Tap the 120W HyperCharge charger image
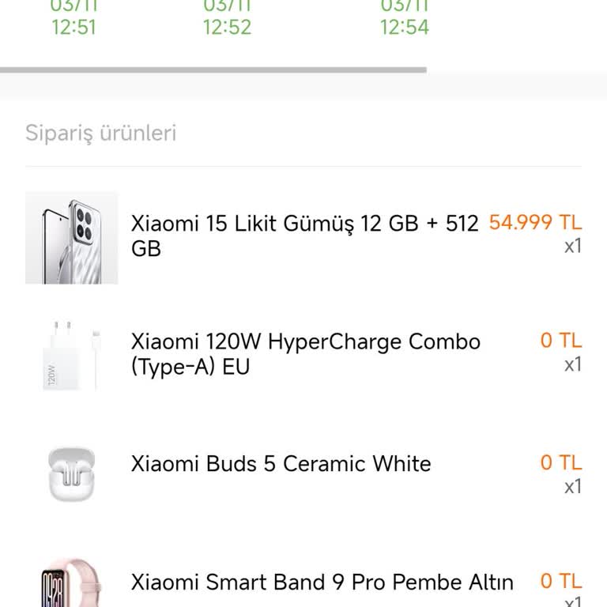This screenshot has width=607, height=607. pos(71,355)
